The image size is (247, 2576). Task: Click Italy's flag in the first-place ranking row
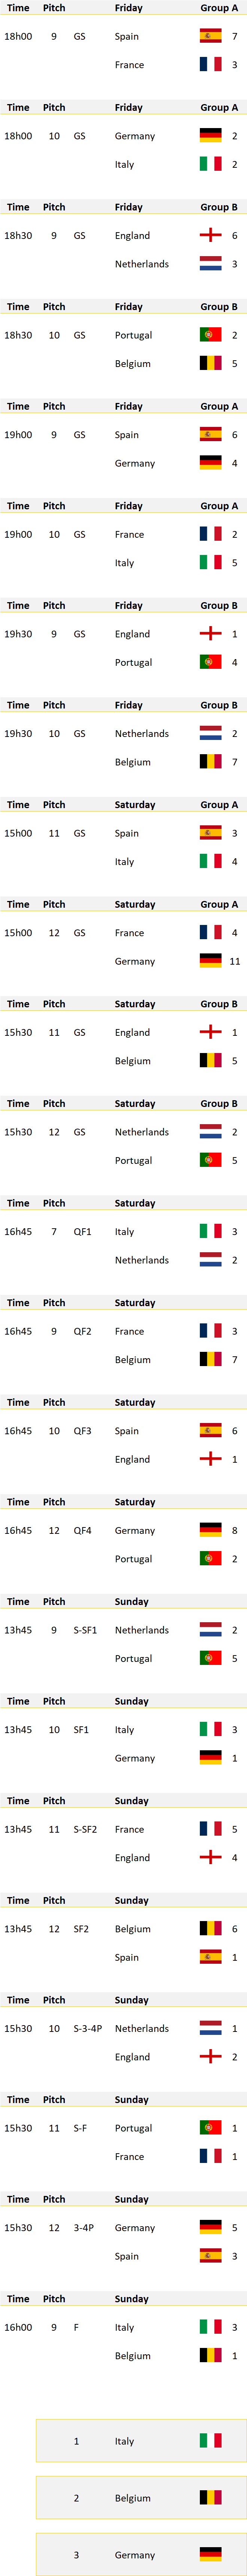pos(210,2441)
